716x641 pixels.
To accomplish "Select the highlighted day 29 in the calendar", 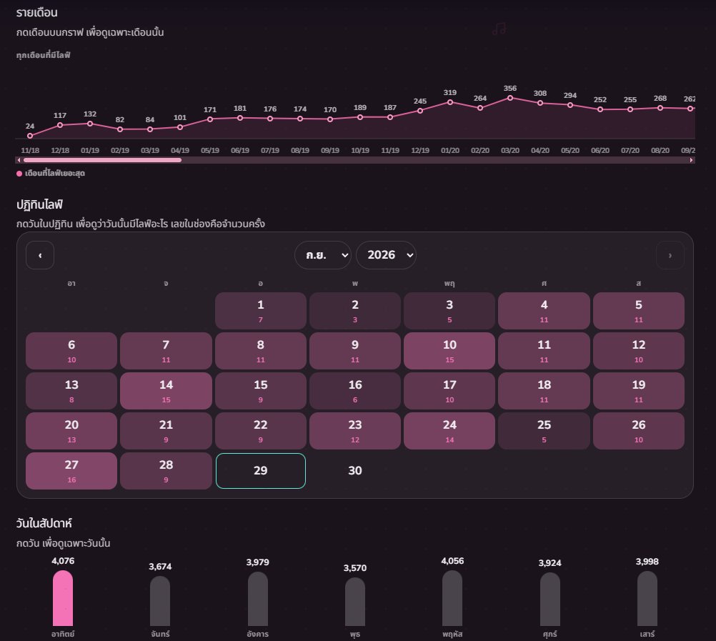I will click(261, 471).
